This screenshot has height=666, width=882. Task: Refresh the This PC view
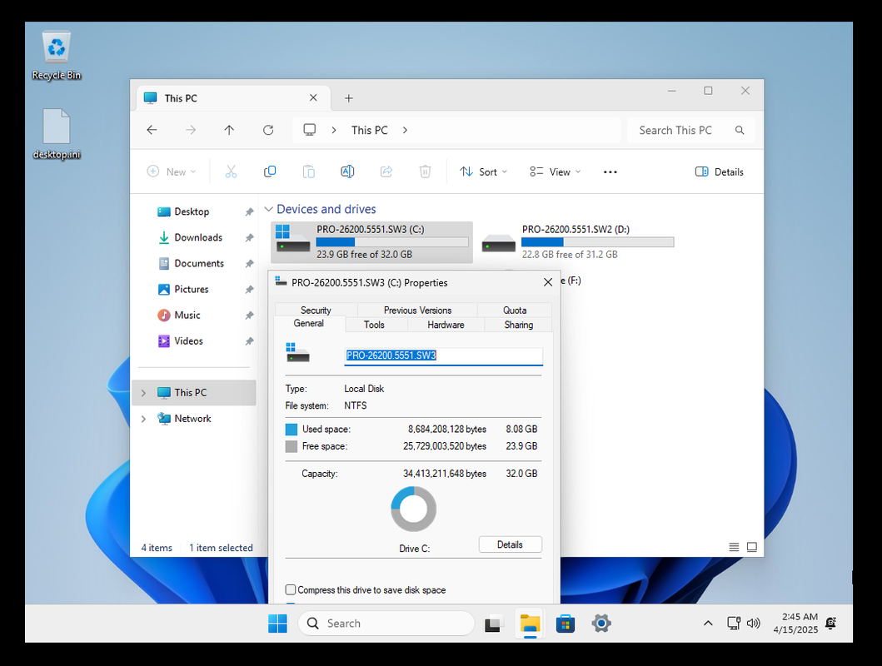268,130
